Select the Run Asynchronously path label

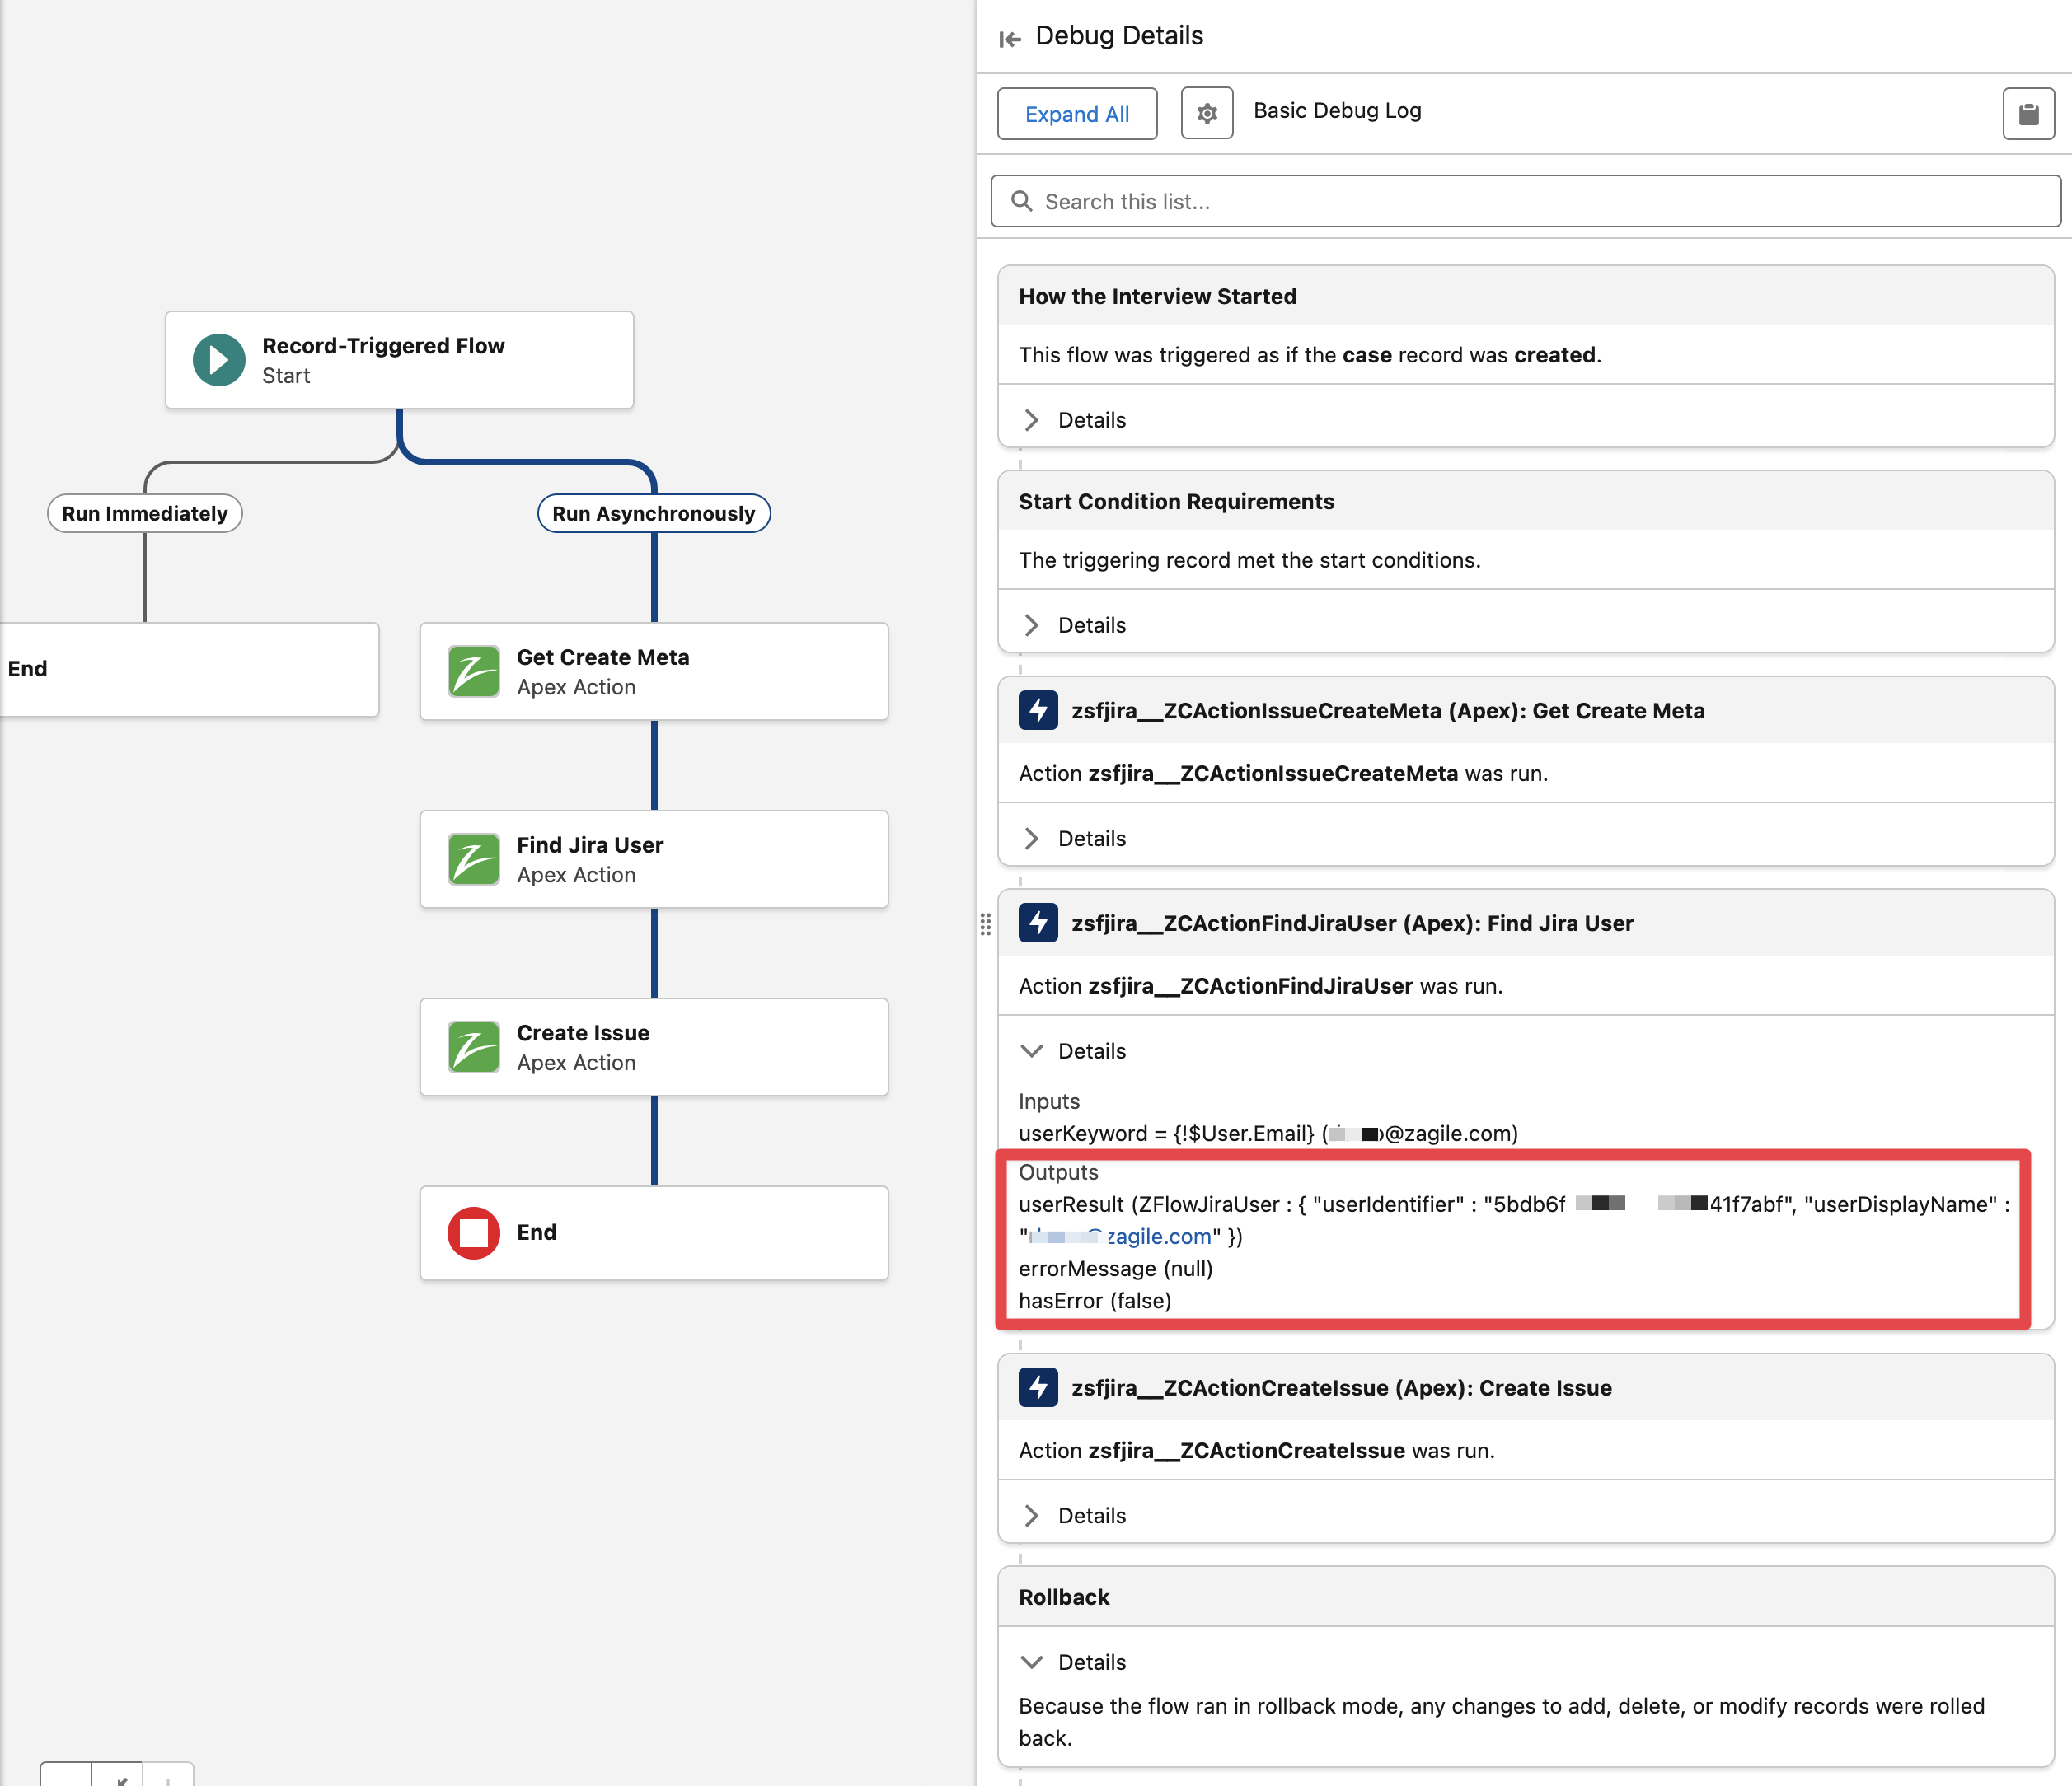(653, 514)
